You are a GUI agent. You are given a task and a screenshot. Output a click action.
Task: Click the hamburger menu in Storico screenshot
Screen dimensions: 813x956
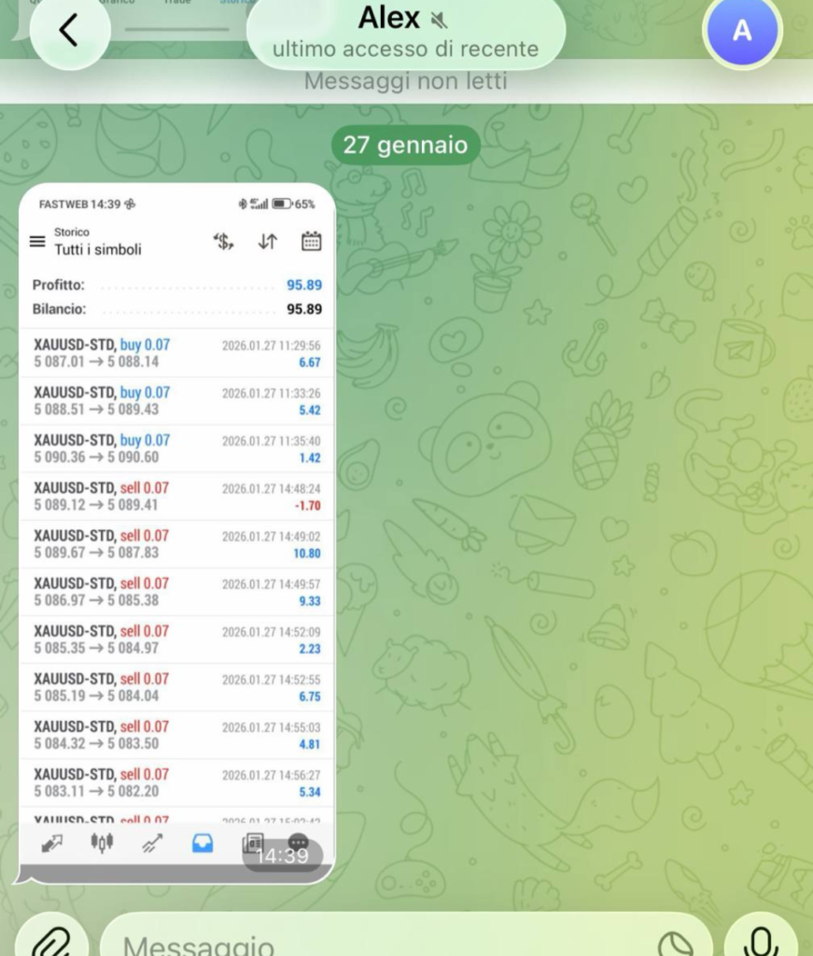[37, 242]
